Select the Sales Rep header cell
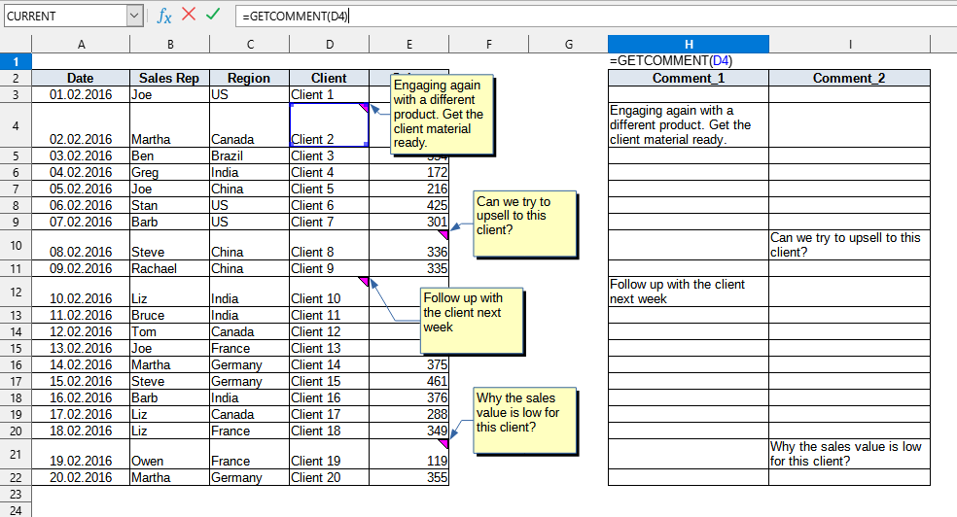 coord(169,78)
